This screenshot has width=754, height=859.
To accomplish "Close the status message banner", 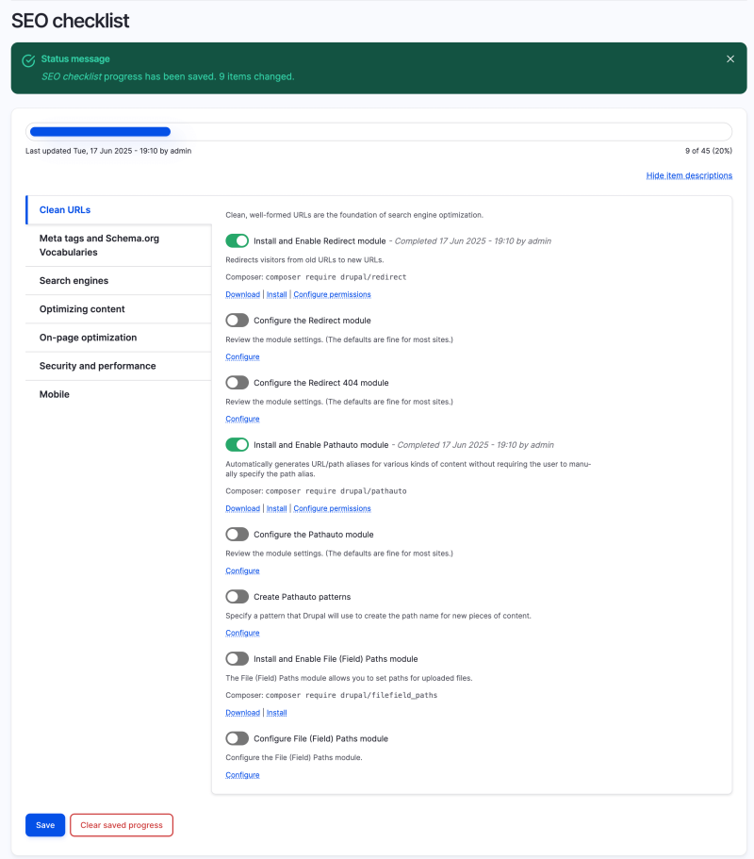I will (x=729, y=59).
